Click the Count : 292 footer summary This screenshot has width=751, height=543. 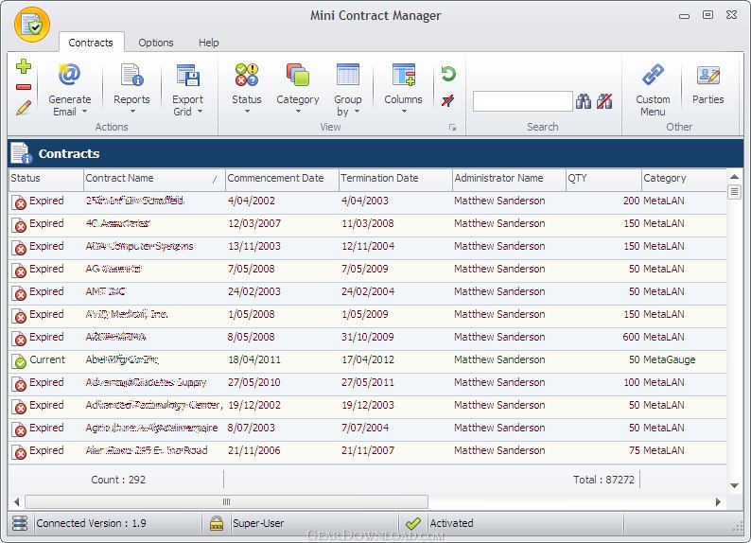click(x=118, y=480)
